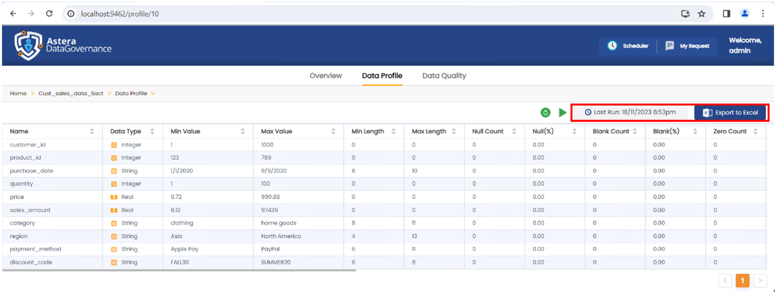The width and height of the screenshot is (775, 292).
Task: Open the Scheduler clock icon
Action: point(612,46)
